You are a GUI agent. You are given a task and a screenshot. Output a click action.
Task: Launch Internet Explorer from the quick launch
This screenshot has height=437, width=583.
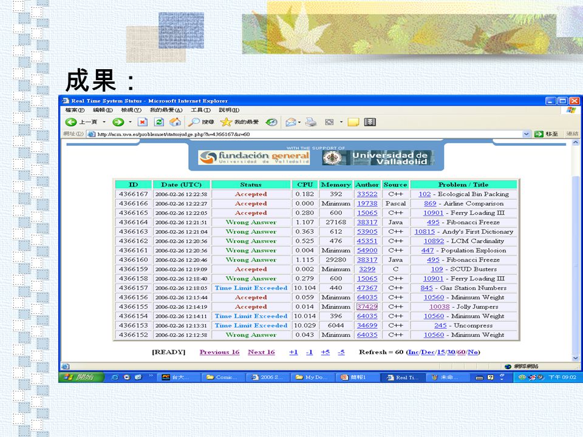[x=115, y=377]
